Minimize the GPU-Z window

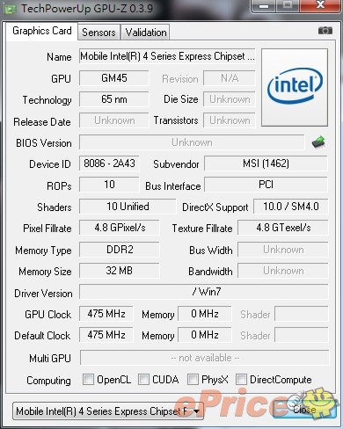[264, 6]
